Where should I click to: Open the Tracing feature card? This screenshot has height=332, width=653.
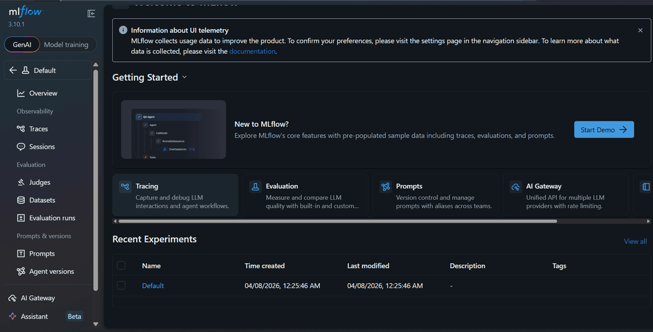tap(175, 196)
